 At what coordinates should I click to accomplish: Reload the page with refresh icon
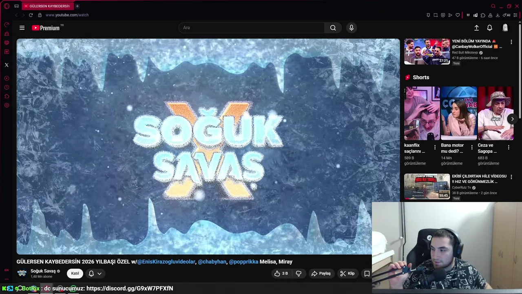pyautogui.click(x=31, y=15)
